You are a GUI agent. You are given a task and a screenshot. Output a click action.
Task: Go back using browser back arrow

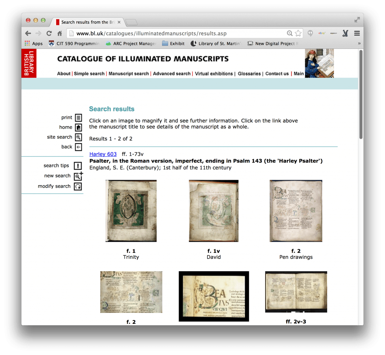click(28, 33)
